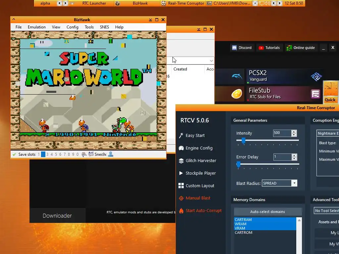Open Easy Start wand icon in RTCV

[x=181, y=135]
